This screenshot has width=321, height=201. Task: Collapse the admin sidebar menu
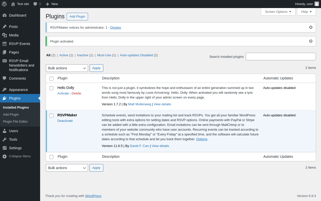coord(20,156)
